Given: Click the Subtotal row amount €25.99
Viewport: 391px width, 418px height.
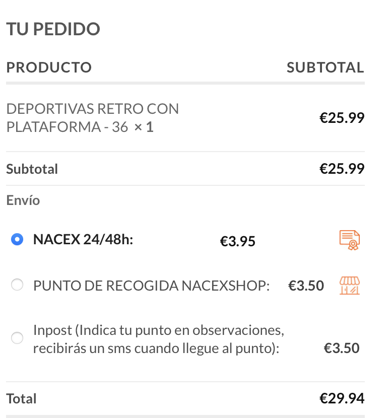Looking at the screenshot, I should coord(342,169).
